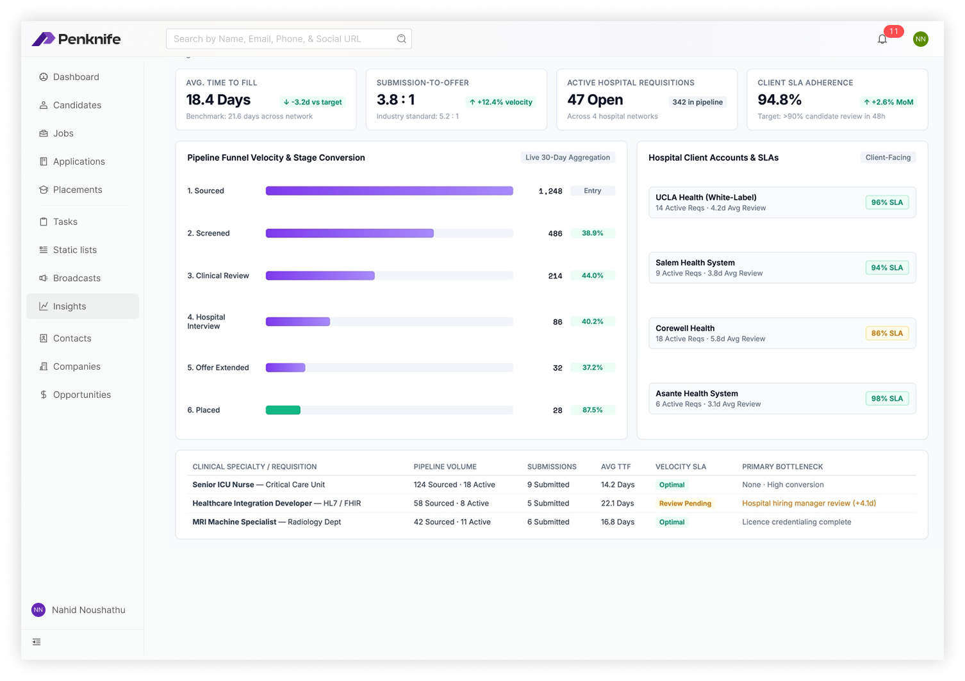This screenshot has height=681, width=965.
Task: Open Placements from sidebar
Action: 83,190
